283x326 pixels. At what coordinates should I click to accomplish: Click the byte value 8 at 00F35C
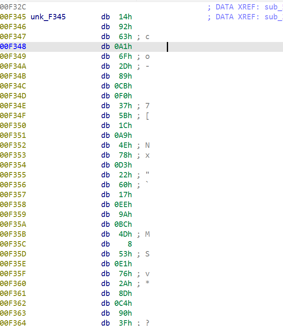click(x=130, y=244)
